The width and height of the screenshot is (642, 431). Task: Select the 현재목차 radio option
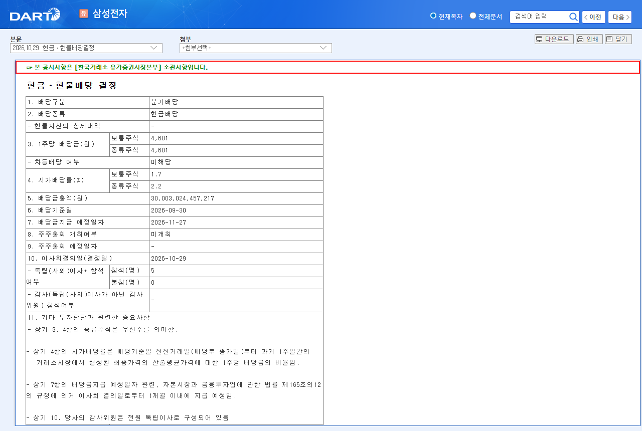pos(433,16)
